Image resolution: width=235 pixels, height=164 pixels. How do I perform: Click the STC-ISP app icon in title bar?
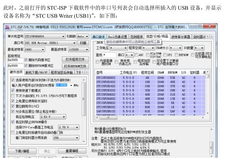click(x=7, y=27)
